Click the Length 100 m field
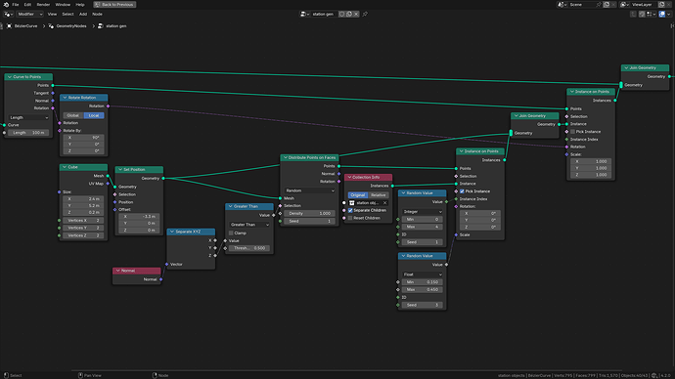Image resolution: width=675 pixels, height=379 pixels. pos(28,133)
